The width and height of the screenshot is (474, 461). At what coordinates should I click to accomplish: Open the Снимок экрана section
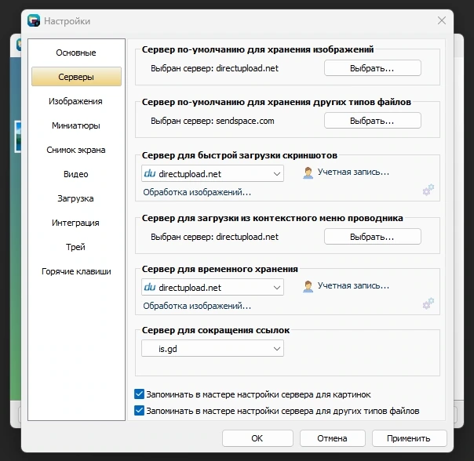click(x=76, y=150)
